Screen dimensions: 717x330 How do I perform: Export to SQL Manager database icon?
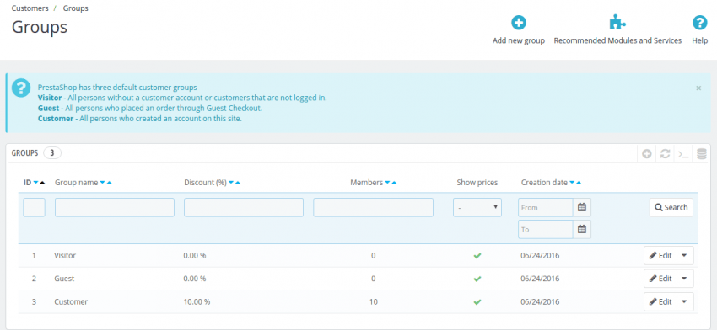pos(702,154)
